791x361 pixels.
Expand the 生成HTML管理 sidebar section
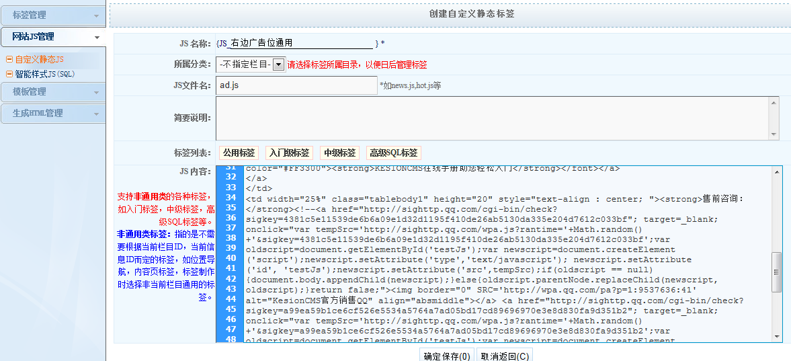coord(53,114)
